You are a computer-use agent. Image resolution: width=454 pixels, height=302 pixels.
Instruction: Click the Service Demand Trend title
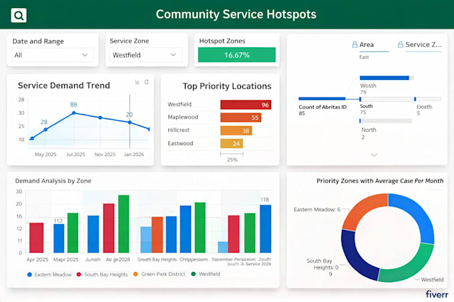[63, 85]
